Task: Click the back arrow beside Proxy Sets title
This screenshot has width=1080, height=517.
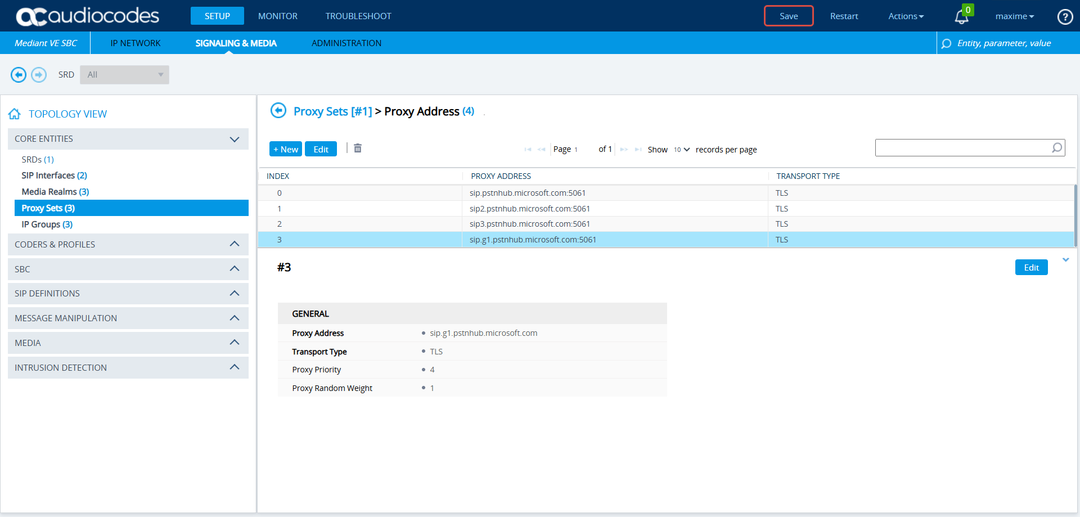Action: click(278, 111)
